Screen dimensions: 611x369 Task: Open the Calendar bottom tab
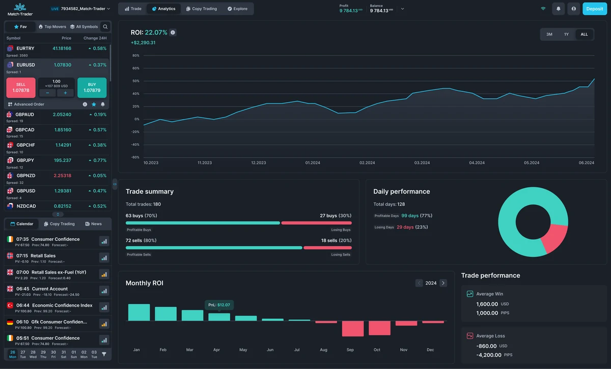pyautogui.click(x=22, y=224)
